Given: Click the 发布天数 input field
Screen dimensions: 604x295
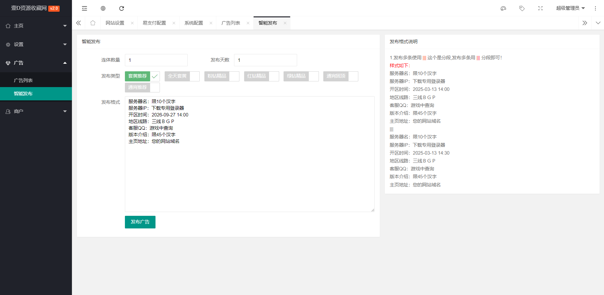Looking at the screenshot, I should click(265, 60).
